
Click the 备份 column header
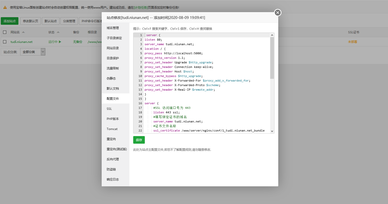coord(76,32)
